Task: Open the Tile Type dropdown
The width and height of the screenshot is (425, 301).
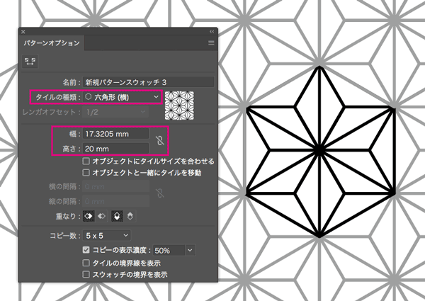Action: click(123, 97)
